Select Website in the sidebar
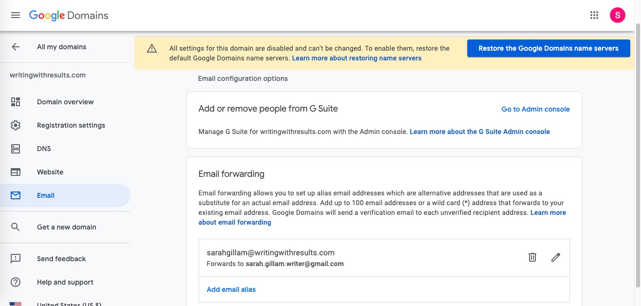 50,172
